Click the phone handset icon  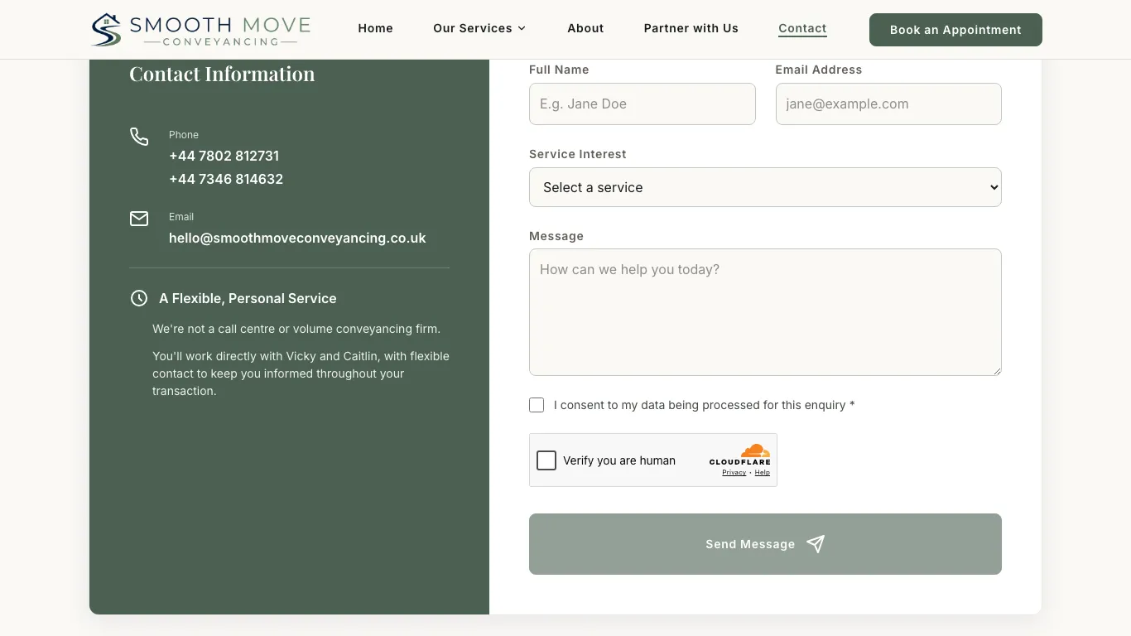click(139, 137)
